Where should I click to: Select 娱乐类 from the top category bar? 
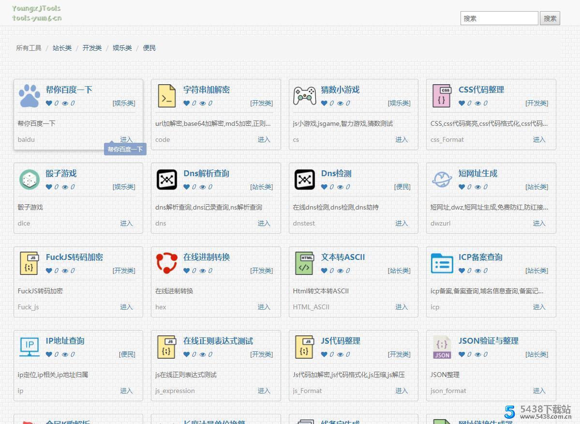(x=122, y=47)
